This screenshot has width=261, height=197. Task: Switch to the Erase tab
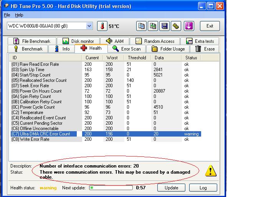pyautogui.click(x=205, y=49)
